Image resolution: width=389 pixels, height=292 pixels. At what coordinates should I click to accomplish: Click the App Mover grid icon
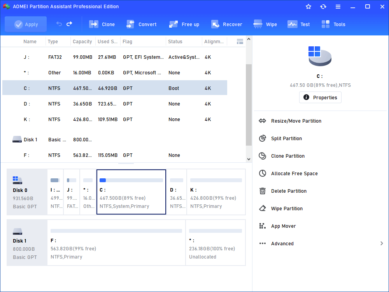click(x=262, y=226)
